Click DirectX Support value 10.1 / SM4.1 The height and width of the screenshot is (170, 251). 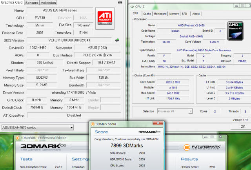(106, 63)
